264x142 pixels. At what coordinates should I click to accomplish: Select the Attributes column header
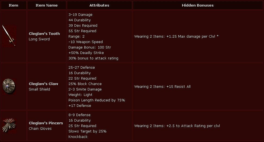[x=99, y=5]
